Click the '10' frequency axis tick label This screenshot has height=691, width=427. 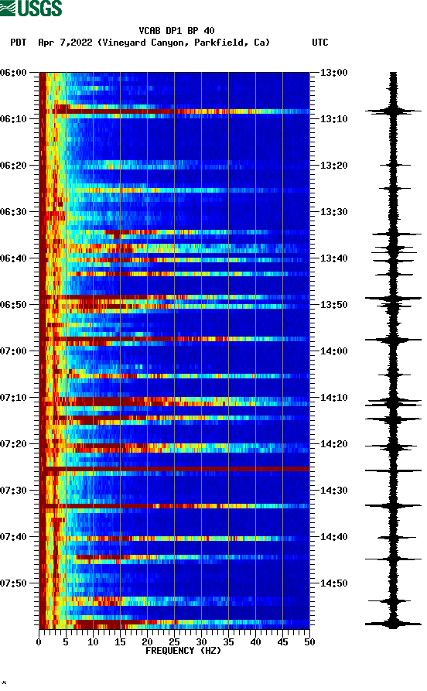pyautogui.click(x=93, y=642)
